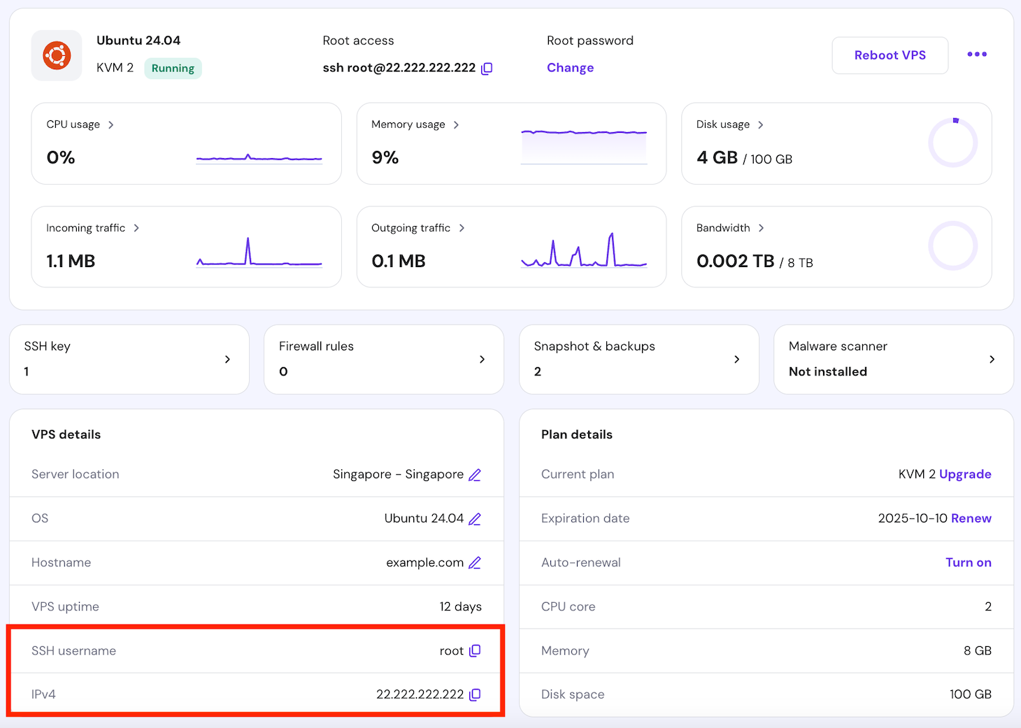View Disk usage details
Screen dimensions: 1021x728
pos(759,124)
